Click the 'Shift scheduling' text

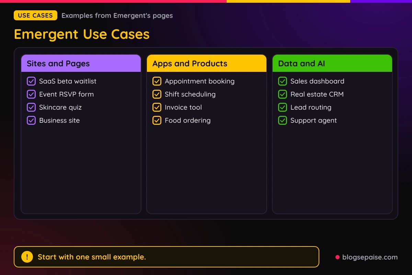pos(190,94)
